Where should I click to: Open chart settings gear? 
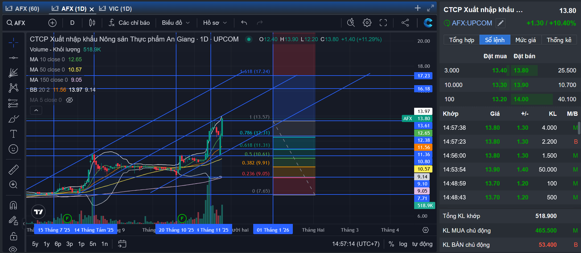click(x=367, y=23)
